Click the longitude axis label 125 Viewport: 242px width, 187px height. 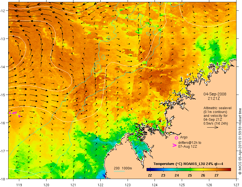click(182, 185)
